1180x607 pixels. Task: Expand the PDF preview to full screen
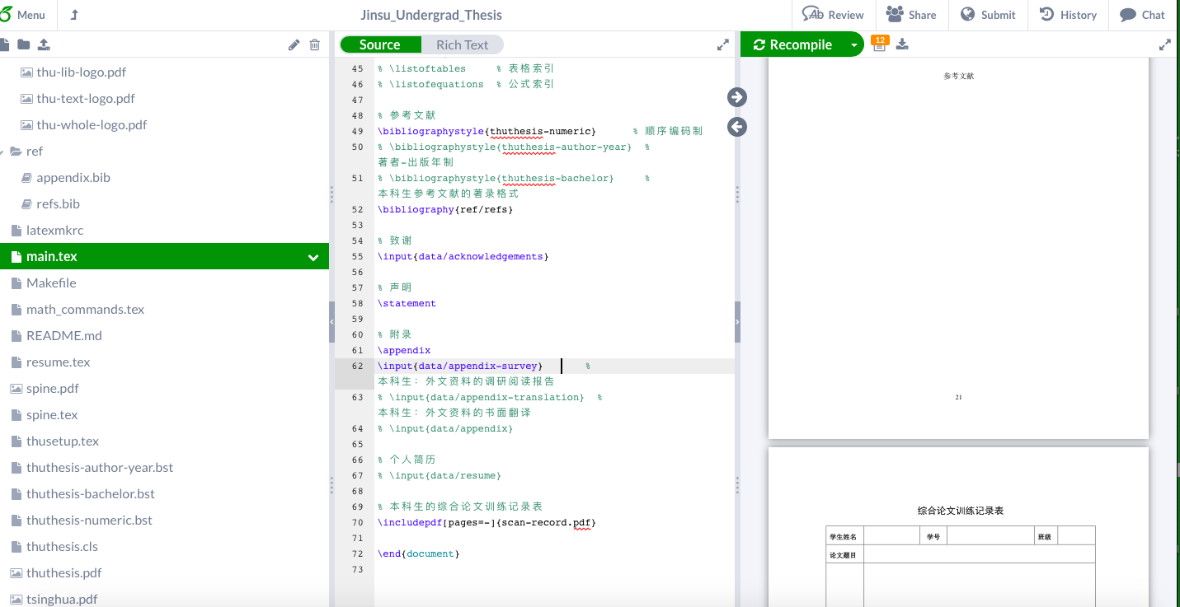[1165, 44]
